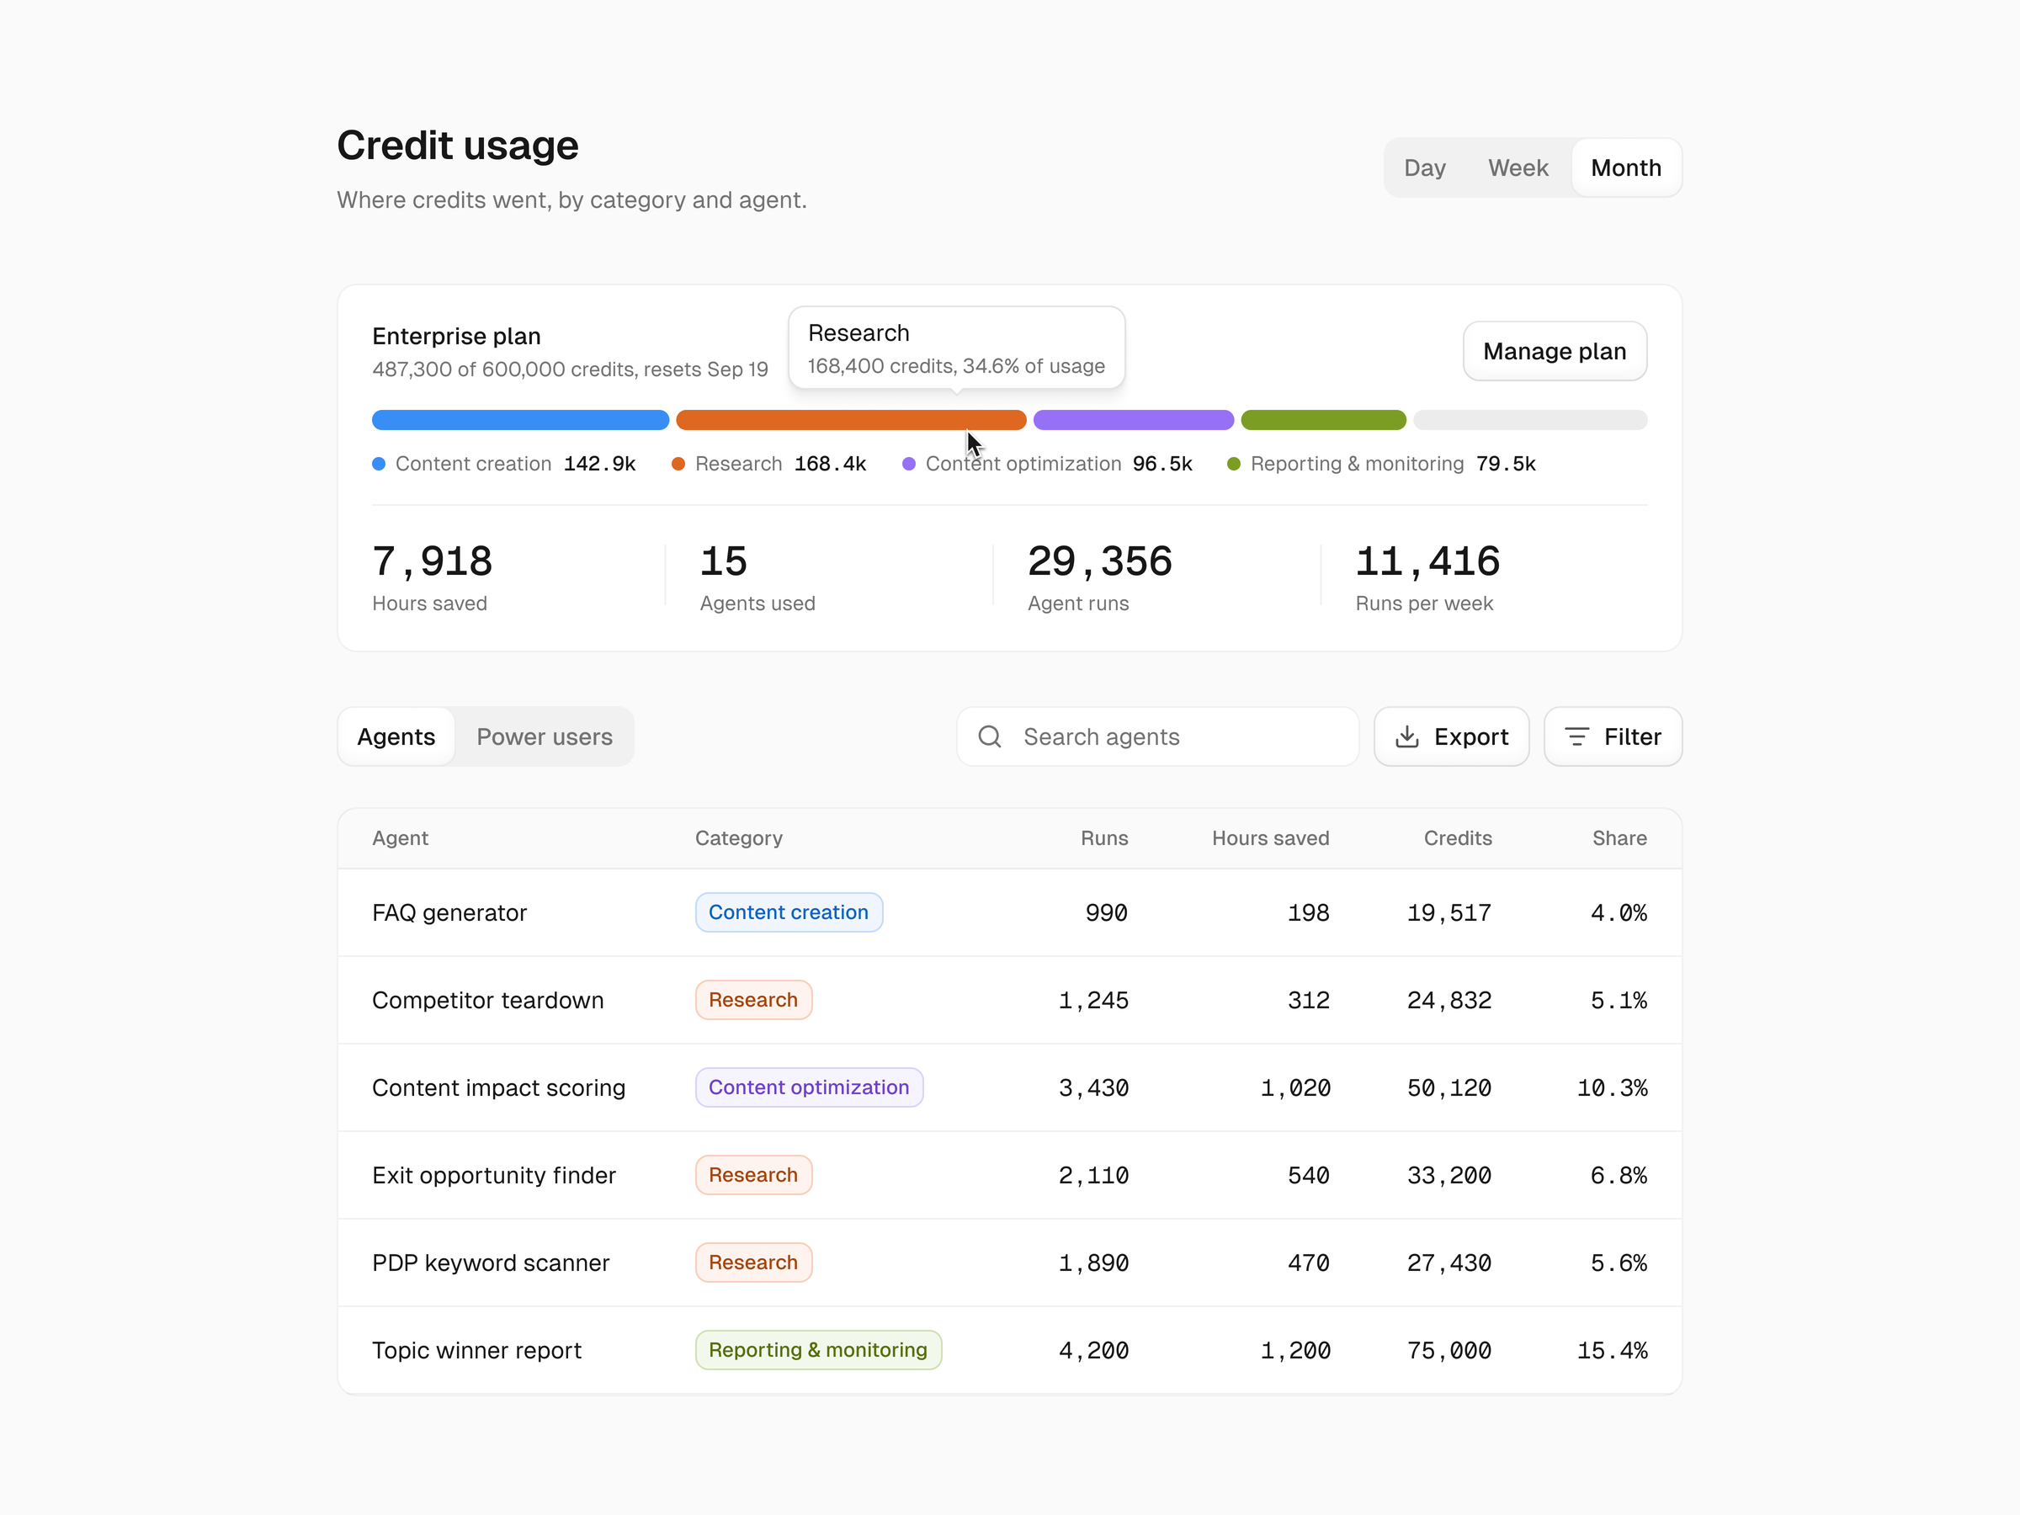Click the Content creation legend dot
Image resolution: width=2020 pixels, height=1515 pixels.
(x=379, y=464)
